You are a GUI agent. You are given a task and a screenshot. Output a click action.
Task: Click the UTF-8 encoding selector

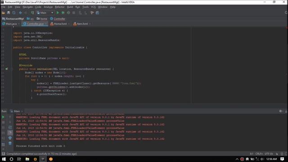pos(269,154)
